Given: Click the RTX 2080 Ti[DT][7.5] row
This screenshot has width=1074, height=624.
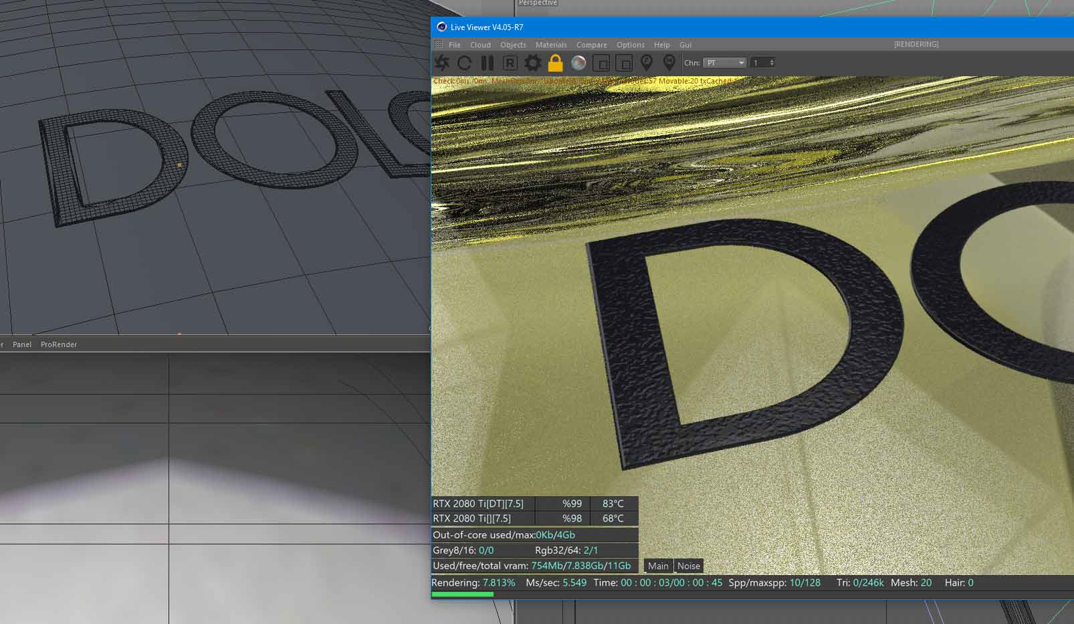Looking at the screenshot, I should click(535, 504).
